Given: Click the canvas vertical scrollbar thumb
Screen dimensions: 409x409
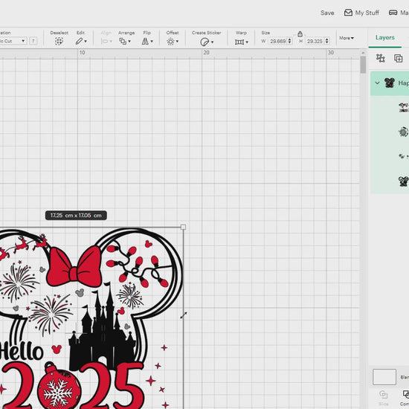Looking at the screenshot, I should click(x=363, y=65).
